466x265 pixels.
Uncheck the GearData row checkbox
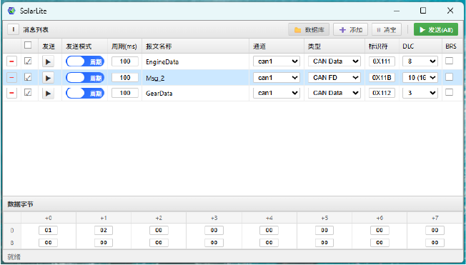coord(28,93)
